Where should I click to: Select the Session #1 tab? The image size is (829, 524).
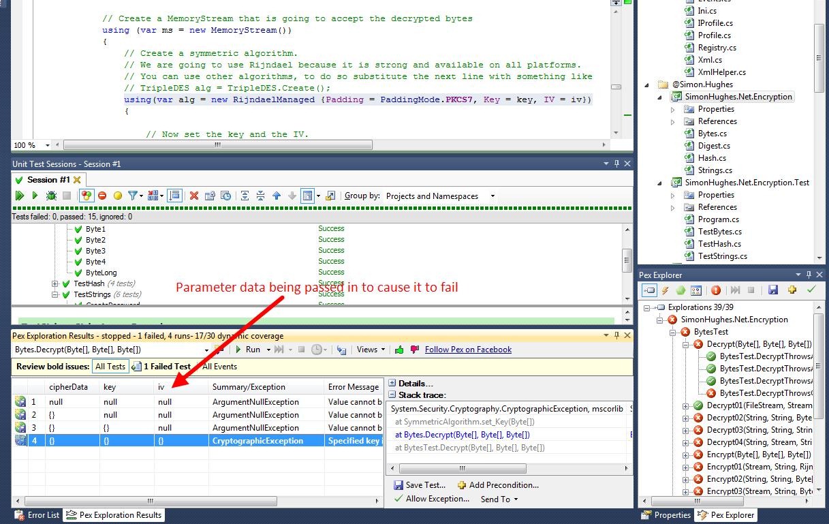pyautogui.click(x=48, y=180)
